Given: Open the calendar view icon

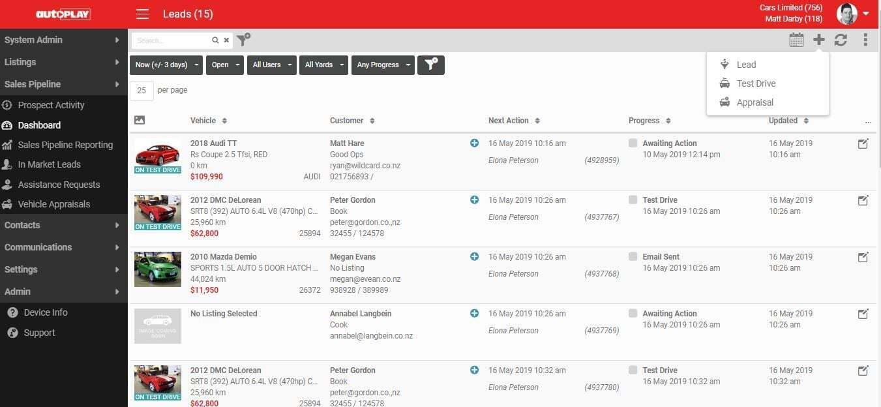Looking at the screenshot, I should point(796,40).
